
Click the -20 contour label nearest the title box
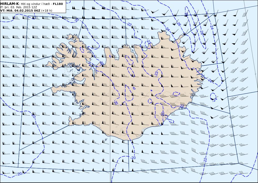76,20
